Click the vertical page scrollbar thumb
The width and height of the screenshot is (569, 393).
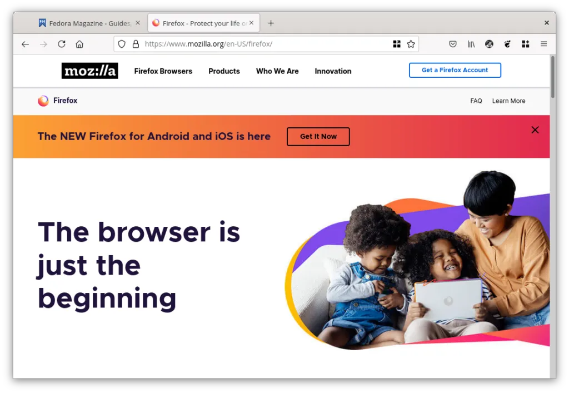click(x=553, y=77)
